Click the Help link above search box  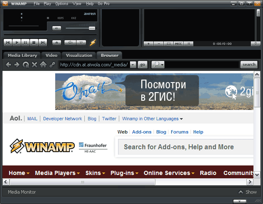(198, 132)
